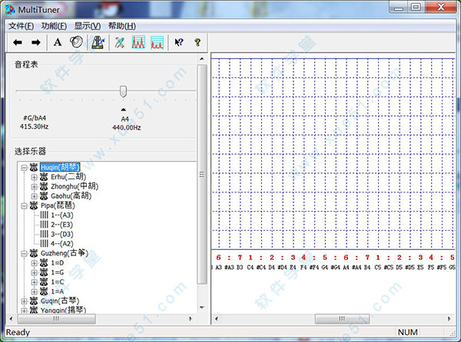461x342 pixels.
Task: Expand the Zhonghu tree node
Action: click(x=34, y=187)
